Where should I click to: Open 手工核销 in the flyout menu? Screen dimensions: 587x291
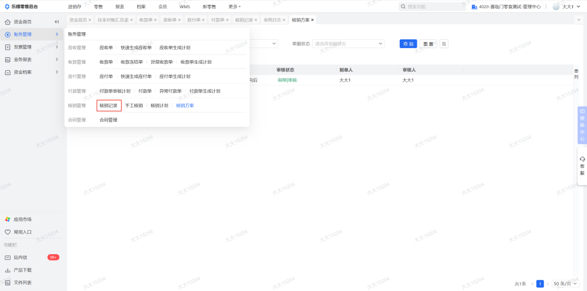tap(134, 106)
